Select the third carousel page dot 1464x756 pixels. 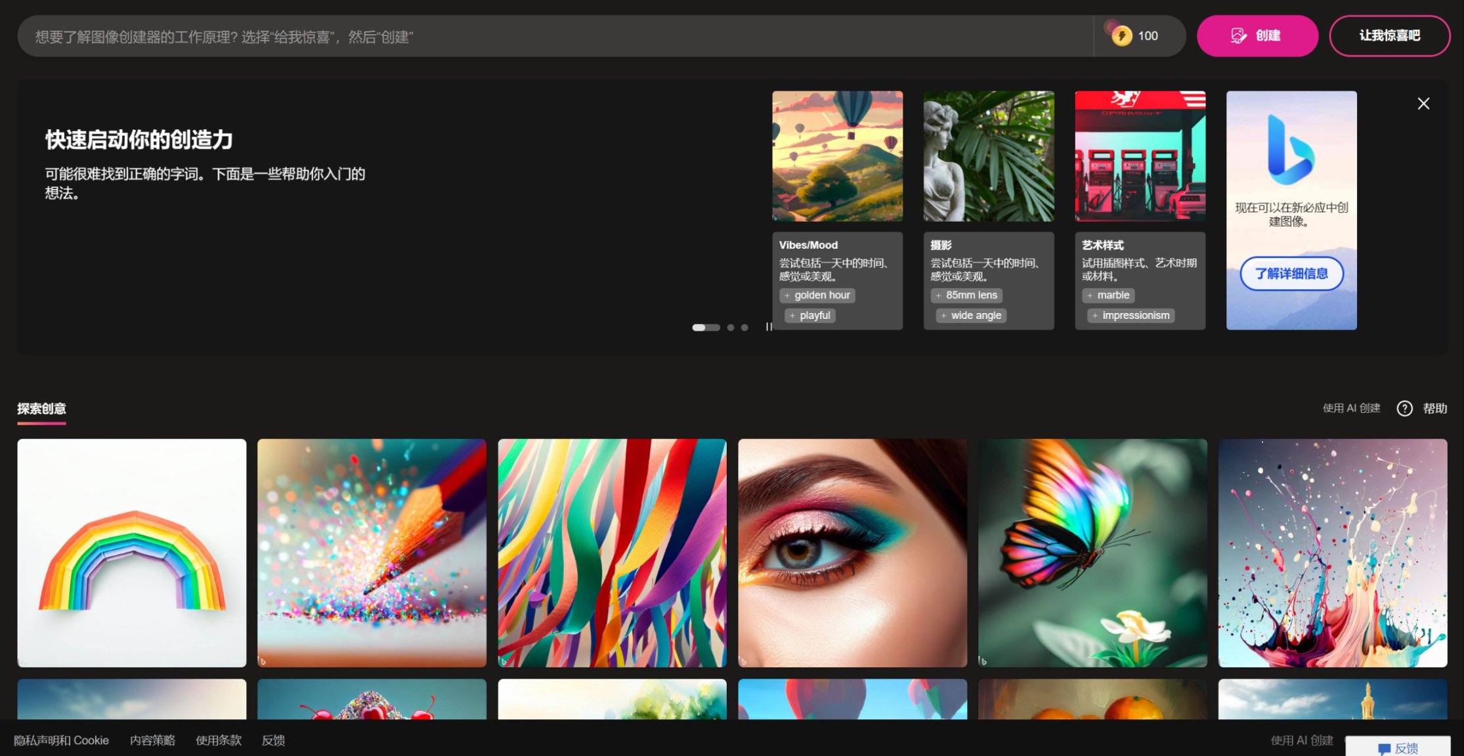tap(744, 327)
